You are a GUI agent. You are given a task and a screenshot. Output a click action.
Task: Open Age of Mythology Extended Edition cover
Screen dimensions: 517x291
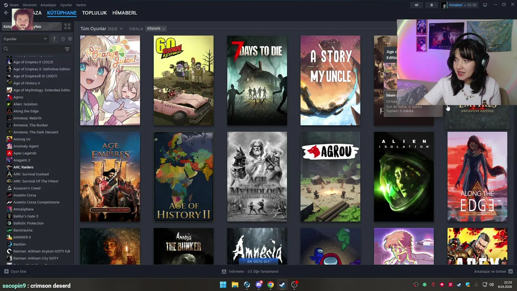click(x=257, y=177)
